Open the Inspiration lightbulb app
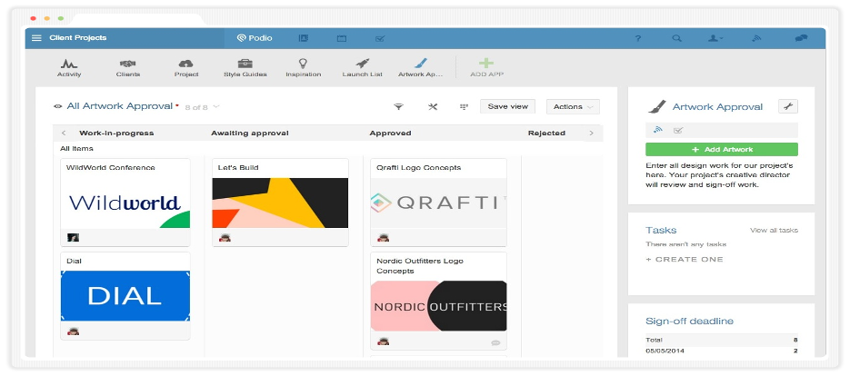 tap(303, 68)
